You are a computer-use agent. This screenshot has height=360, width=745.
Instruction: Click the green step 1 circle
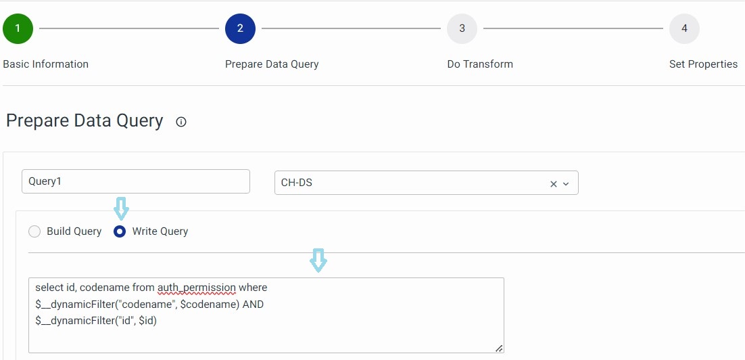[18, 28]
